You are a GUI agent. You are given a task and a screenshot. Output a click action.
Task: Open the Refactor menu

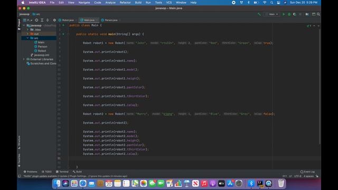(x=125, y=3)
